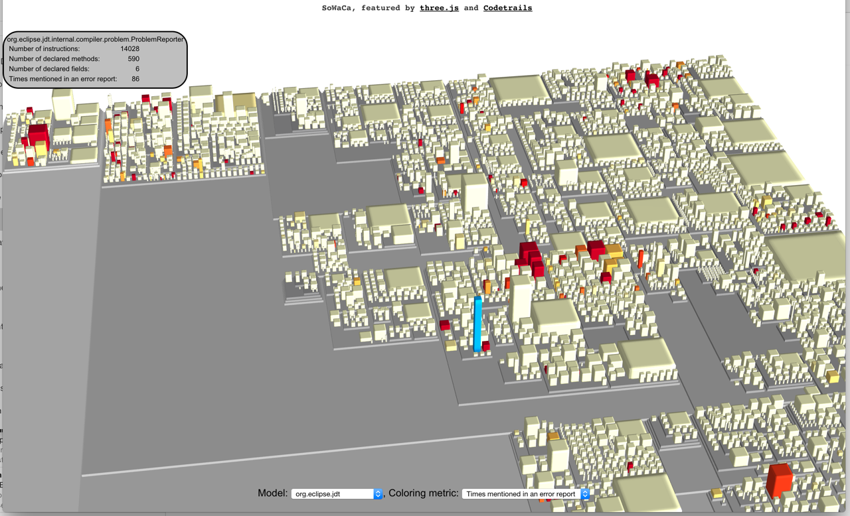Click the large orange-red cube at bottom right
The height and width of the screenshot is (516, 850).
[x=779, y=480]
